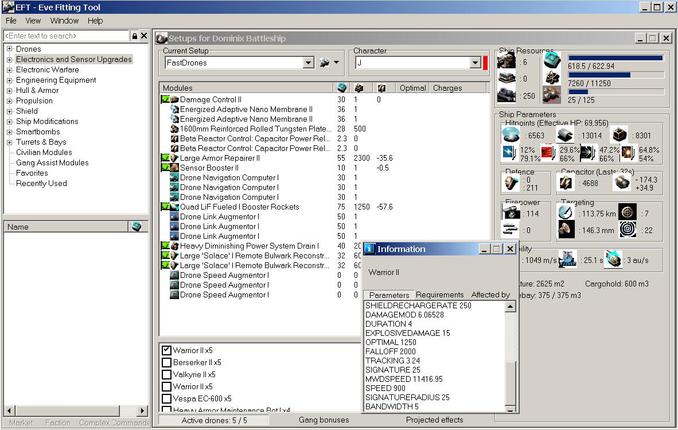Click the max locked targets icon beside 7
The image size is (678, 430).
pos(628,212)
